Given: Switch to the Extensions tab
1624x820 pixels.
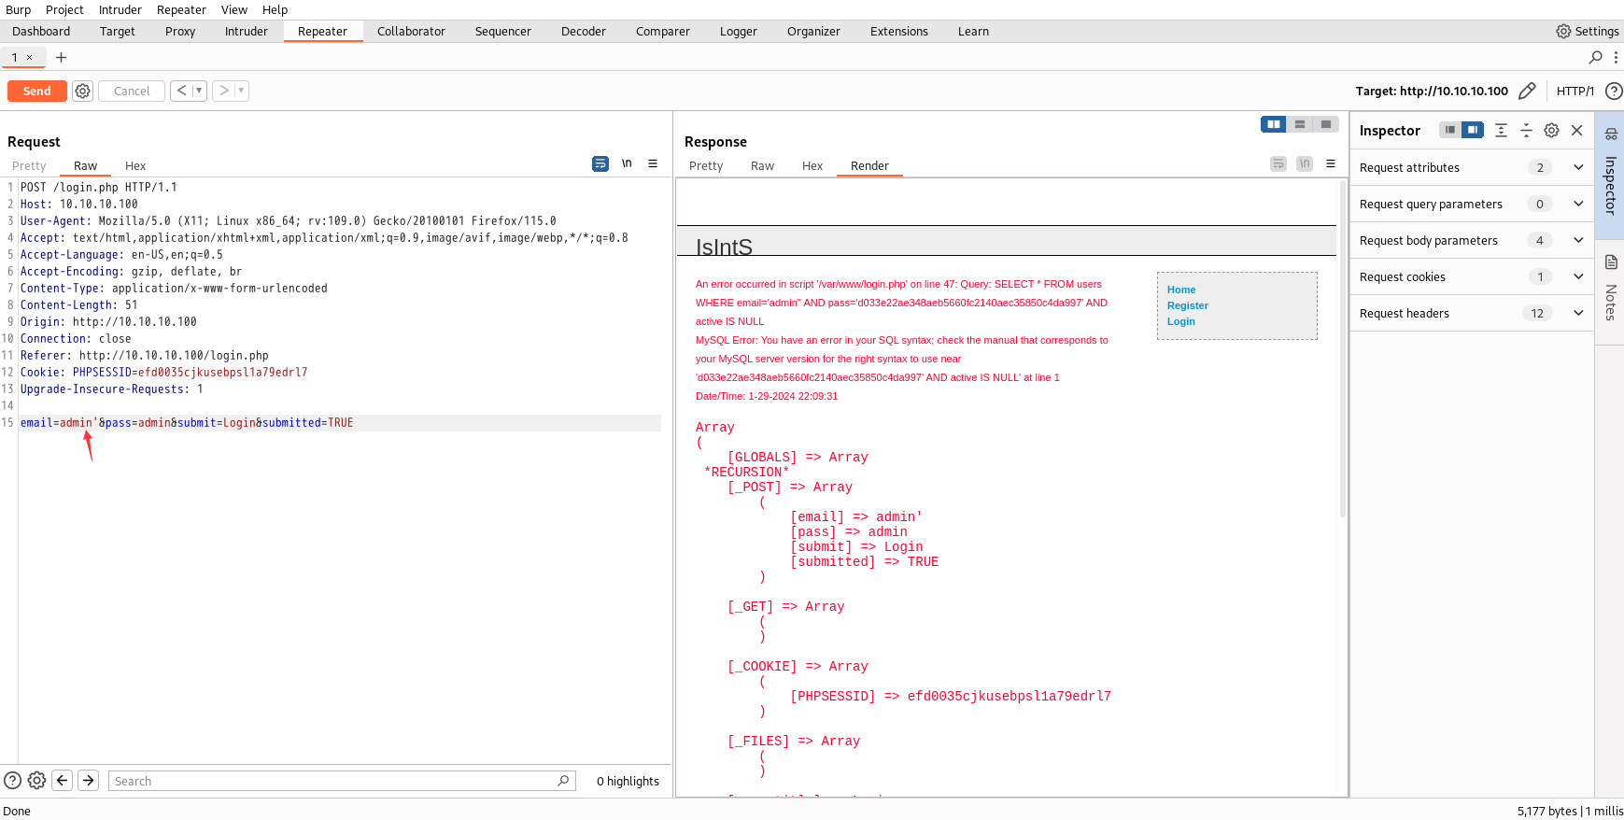Looking at the screenshot, I should click(x=899, y=31).
